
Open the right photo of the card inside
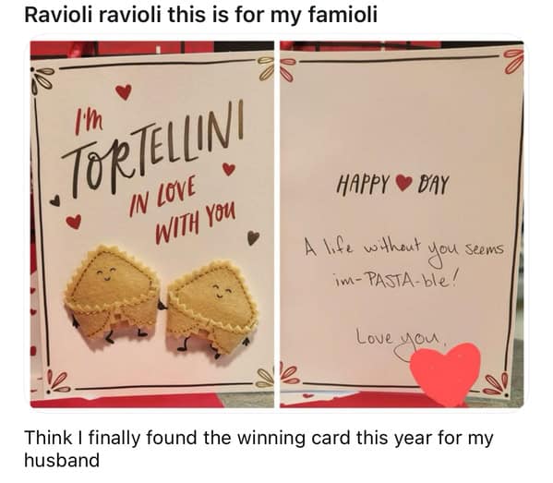(x=402, y=224)
